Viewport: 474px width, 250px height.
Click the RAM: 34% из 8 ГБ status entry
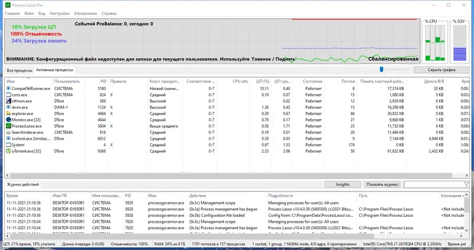pyautogui.click(x=169, y=244)
